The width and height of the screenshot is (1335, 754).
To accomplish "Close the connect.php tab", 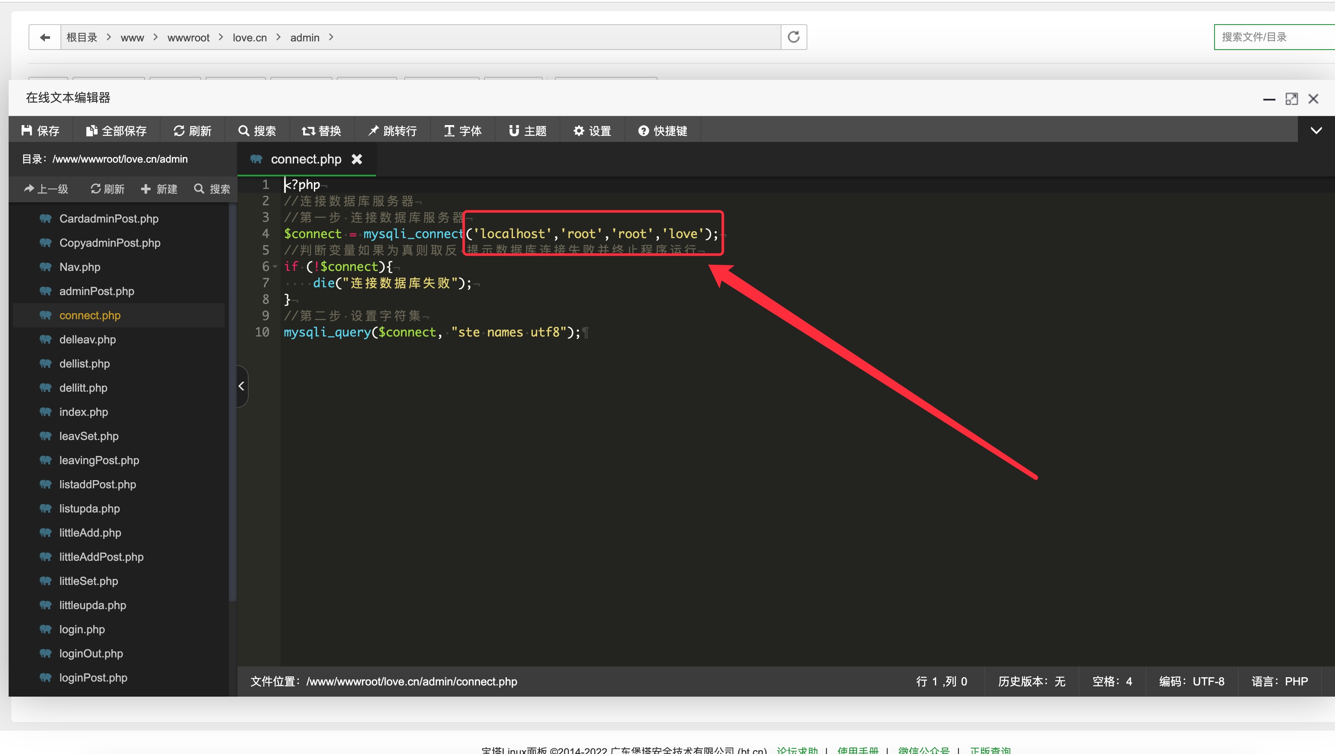I will (357, 159).
